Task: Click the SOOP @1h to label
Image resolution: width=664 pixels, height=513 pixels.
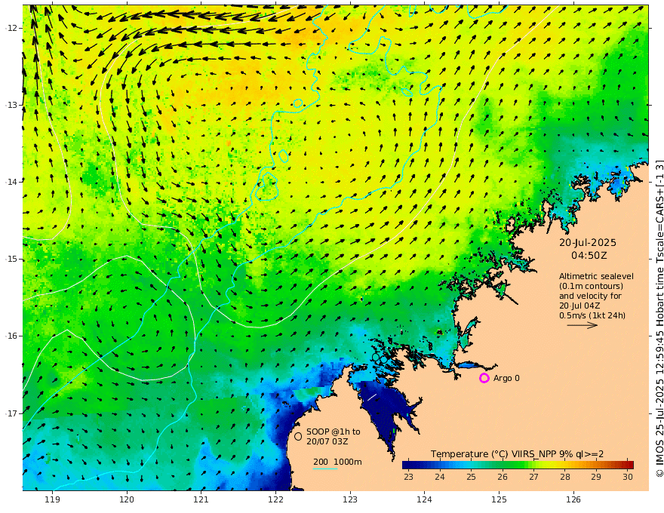Action: tap(334, 432)
